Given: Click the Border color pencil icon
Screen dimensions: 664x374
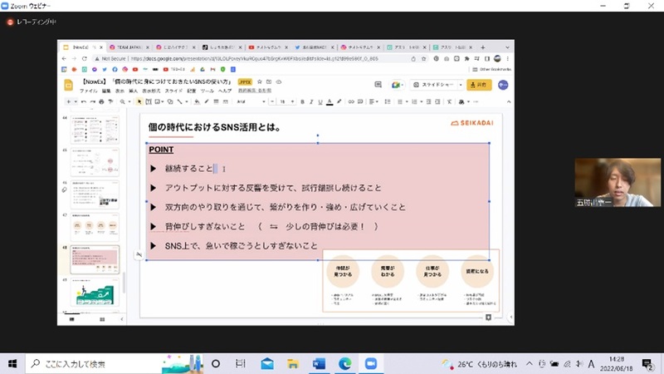Looking at the screenshot, I should pyautogui.click(x=207, y=101).
